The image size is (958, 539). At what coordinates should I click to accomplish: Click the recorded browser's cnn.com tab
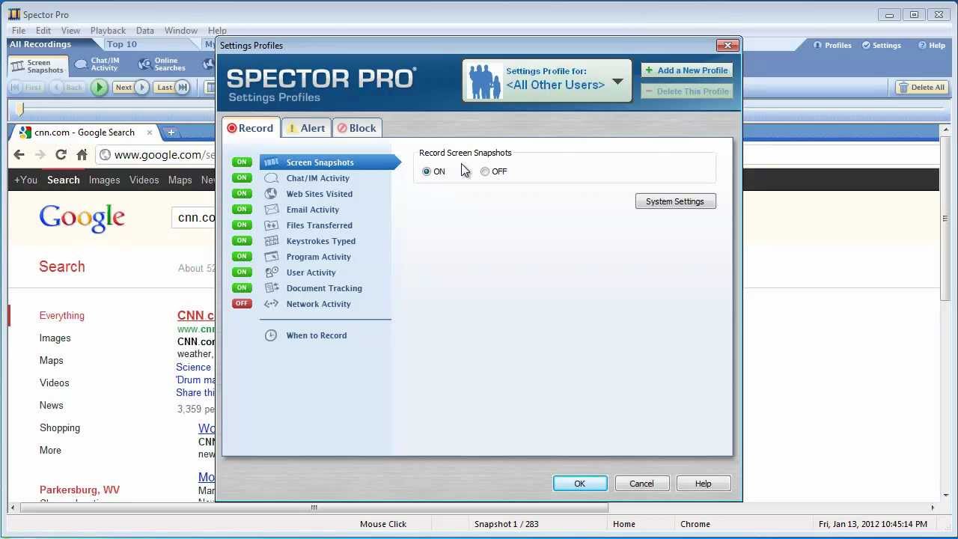pos(86,133)
